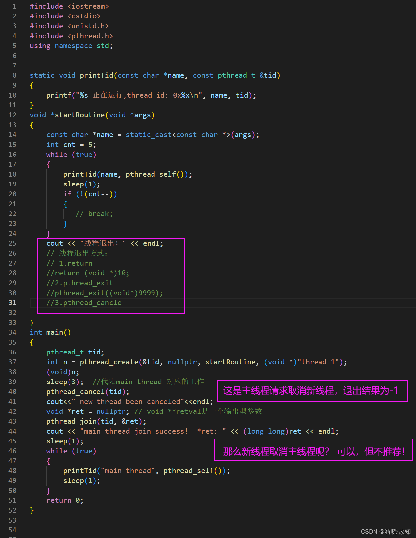Click line number 31 in the gutter
Screen dimensions: 416x538
click(13, 303)
